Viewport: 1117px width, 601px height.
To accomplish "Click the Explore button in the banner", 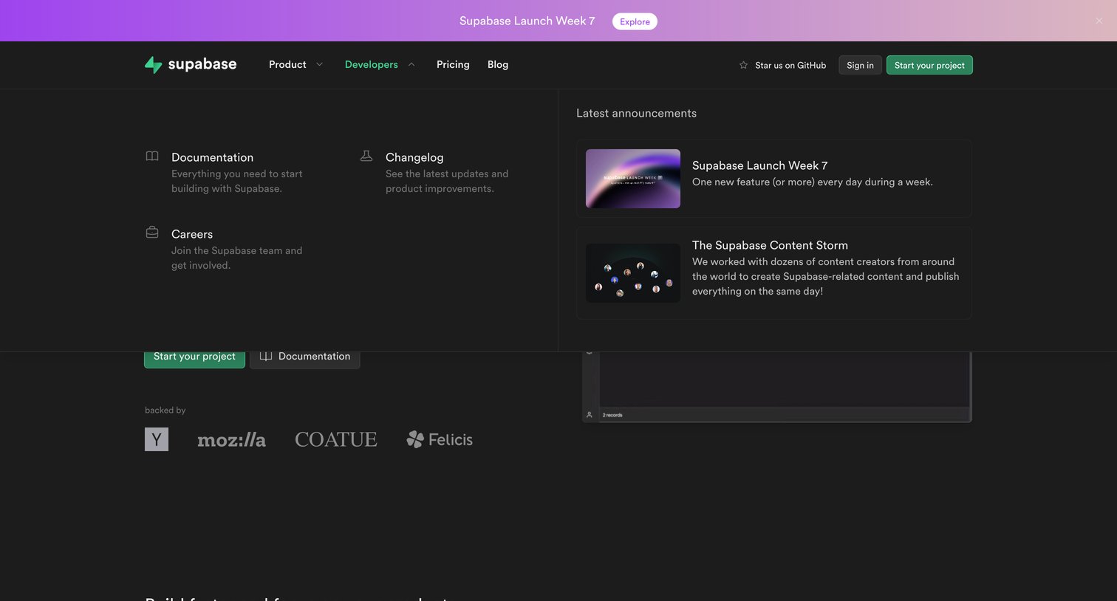I will click(635, 21).
